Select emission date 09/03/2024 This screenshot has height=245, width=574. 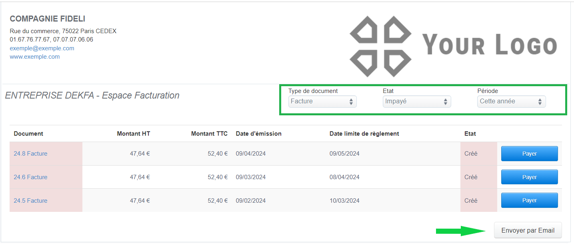[x=251, y=177]
